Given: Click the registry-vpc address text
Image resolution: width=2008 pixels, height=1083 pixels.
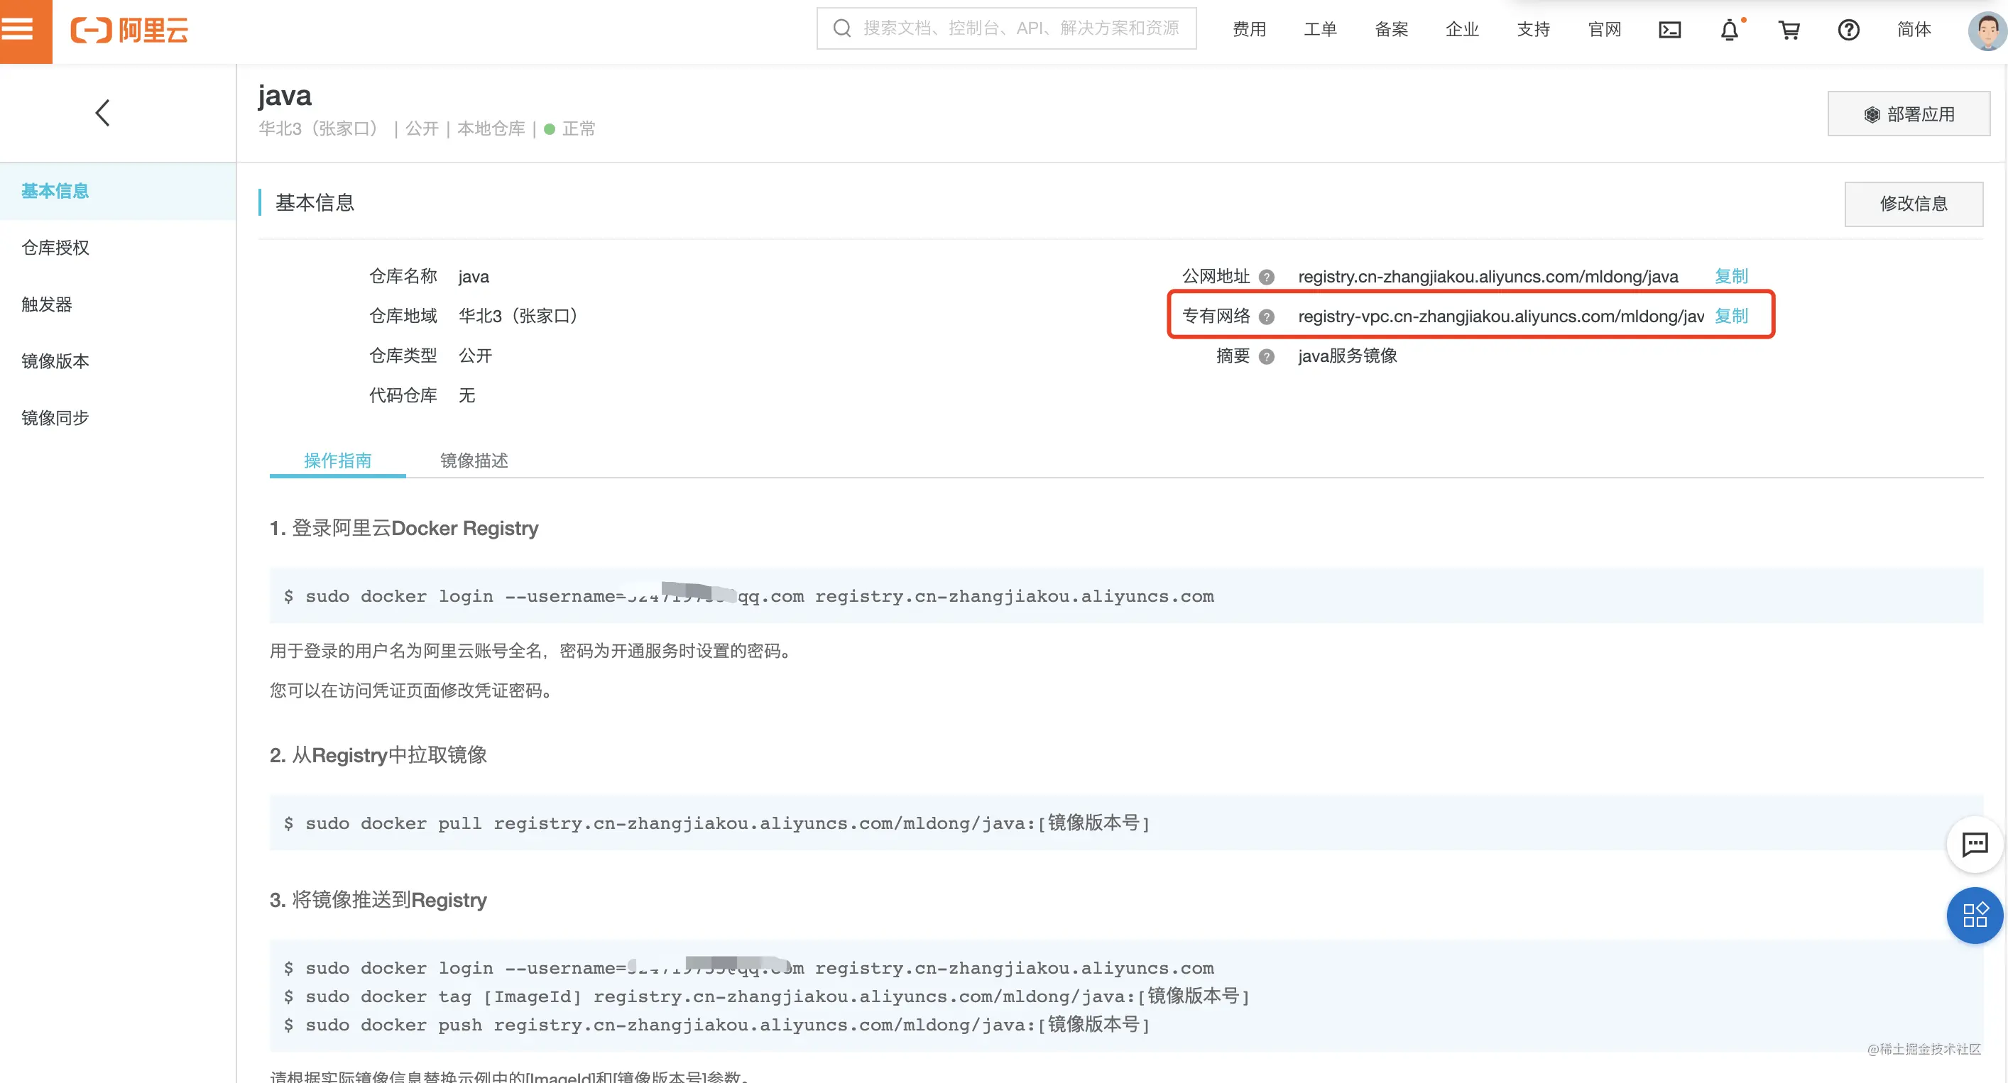Looking at the screenshot, I should (x=1501, y=317).
